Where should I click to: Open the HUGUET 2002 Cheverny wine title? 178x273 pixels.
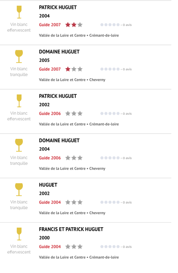tap(48, 185)
